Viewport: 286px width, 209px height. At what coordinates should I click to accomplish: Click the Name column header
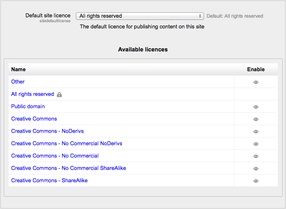pyautogui.click(x=19, y=70)
